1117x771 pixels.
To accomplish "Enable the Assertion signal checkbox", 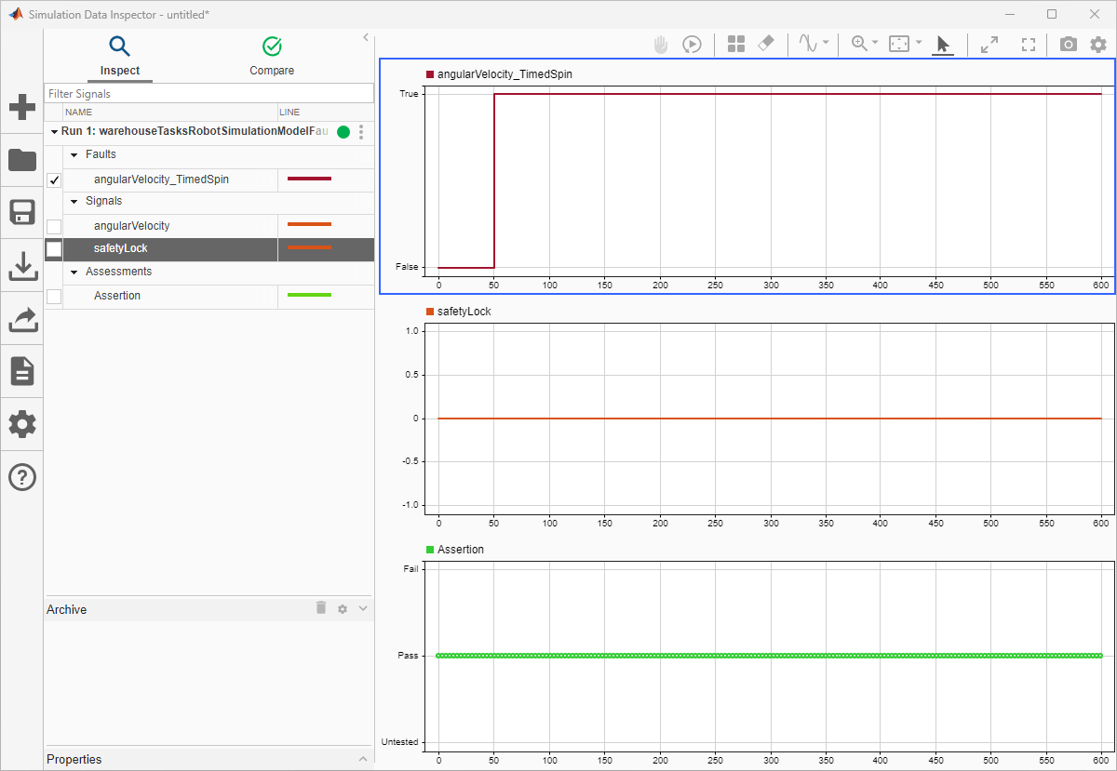I will pos(54,296).
